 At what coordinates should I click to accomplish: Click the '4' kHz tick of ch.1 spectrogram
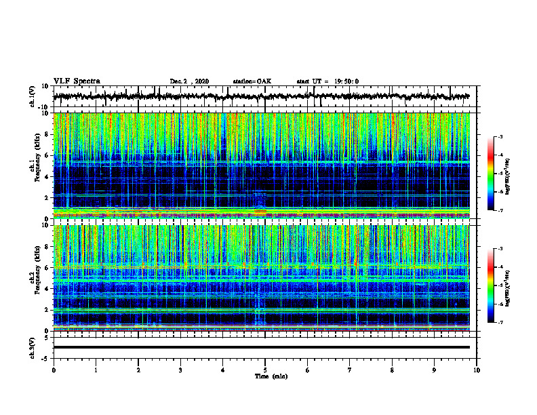(48, 177)
